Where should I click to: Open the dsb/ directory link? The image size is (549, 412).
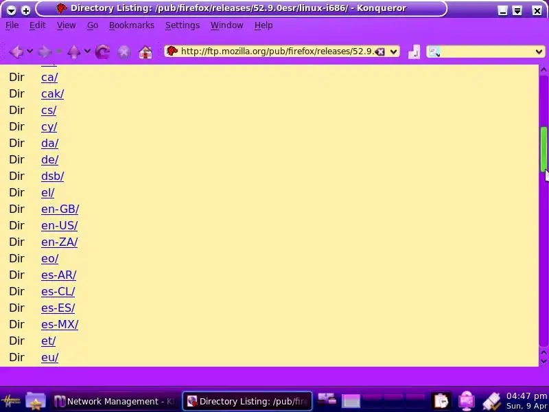coord(53,176)
